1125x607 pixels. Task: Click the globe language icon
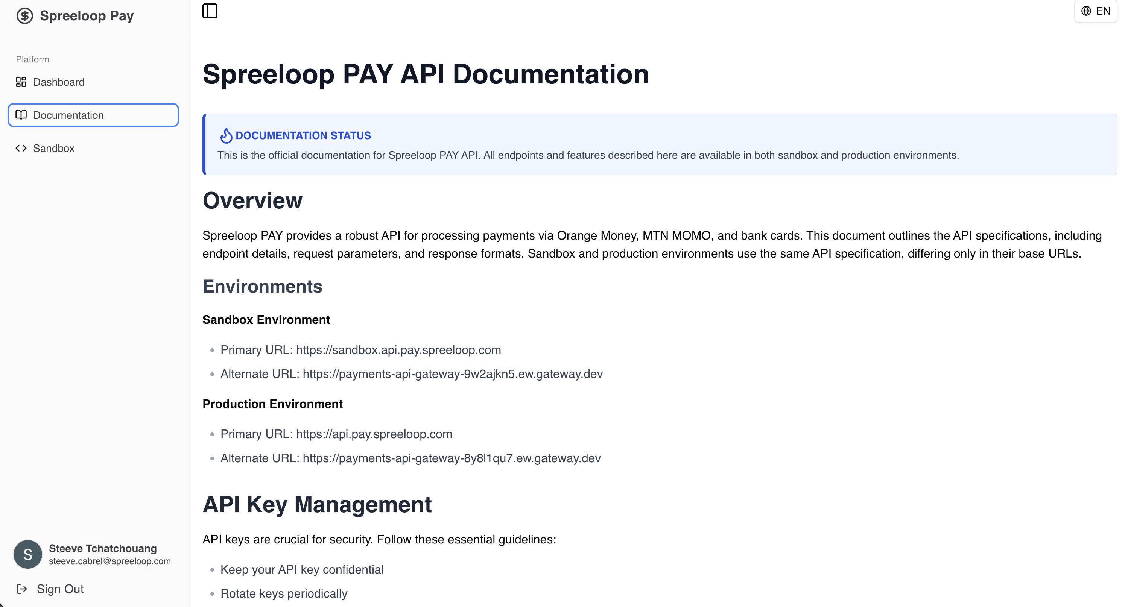pyautogui.click(x=1086, y=11)
